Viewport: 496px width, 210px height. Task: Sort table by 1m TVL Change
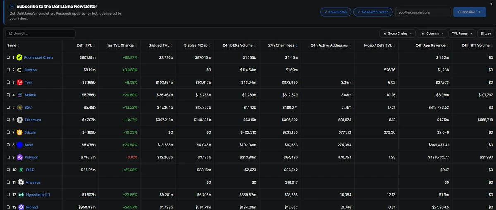[122, 45]
